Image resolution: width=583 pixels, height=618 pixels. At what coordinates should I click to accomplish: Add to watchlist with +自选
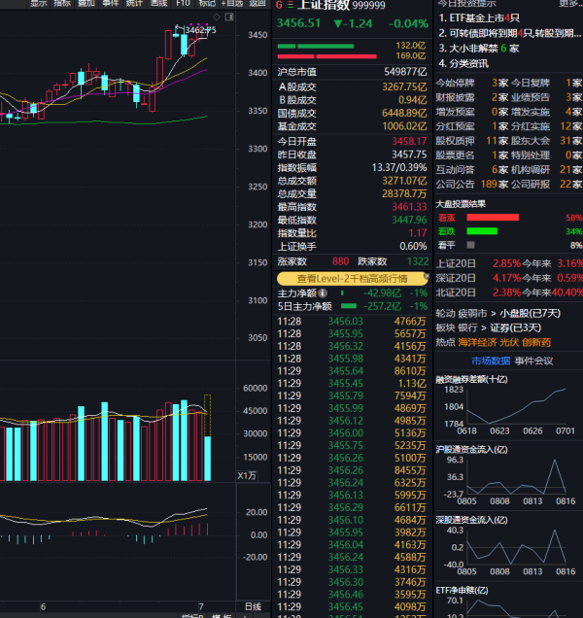pos(230,3)
